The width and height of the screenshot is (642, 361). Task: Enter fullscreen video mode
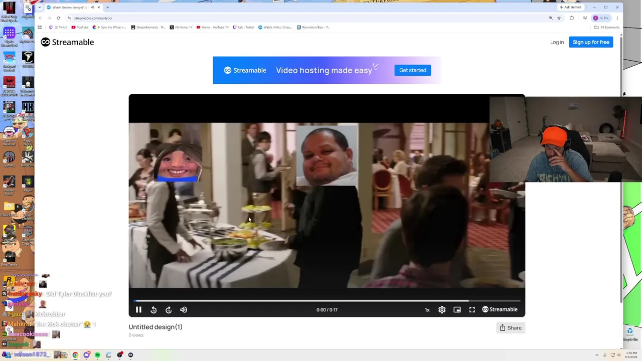click(472, 310)
